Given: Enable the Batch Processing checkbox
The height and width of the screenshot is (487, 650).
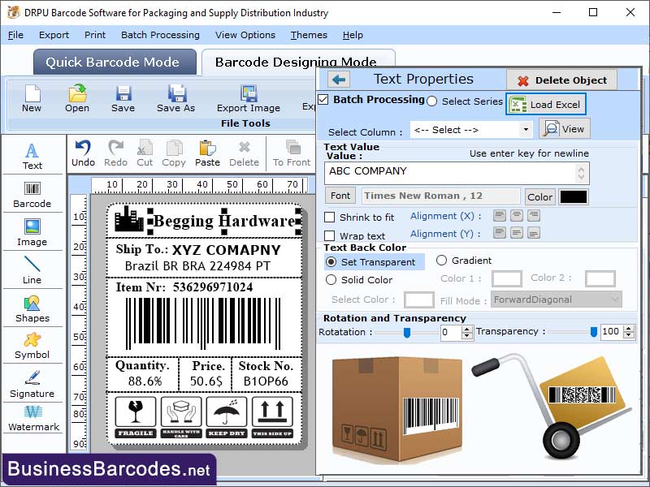Looking at the screenshot, I should pos(323,99).
